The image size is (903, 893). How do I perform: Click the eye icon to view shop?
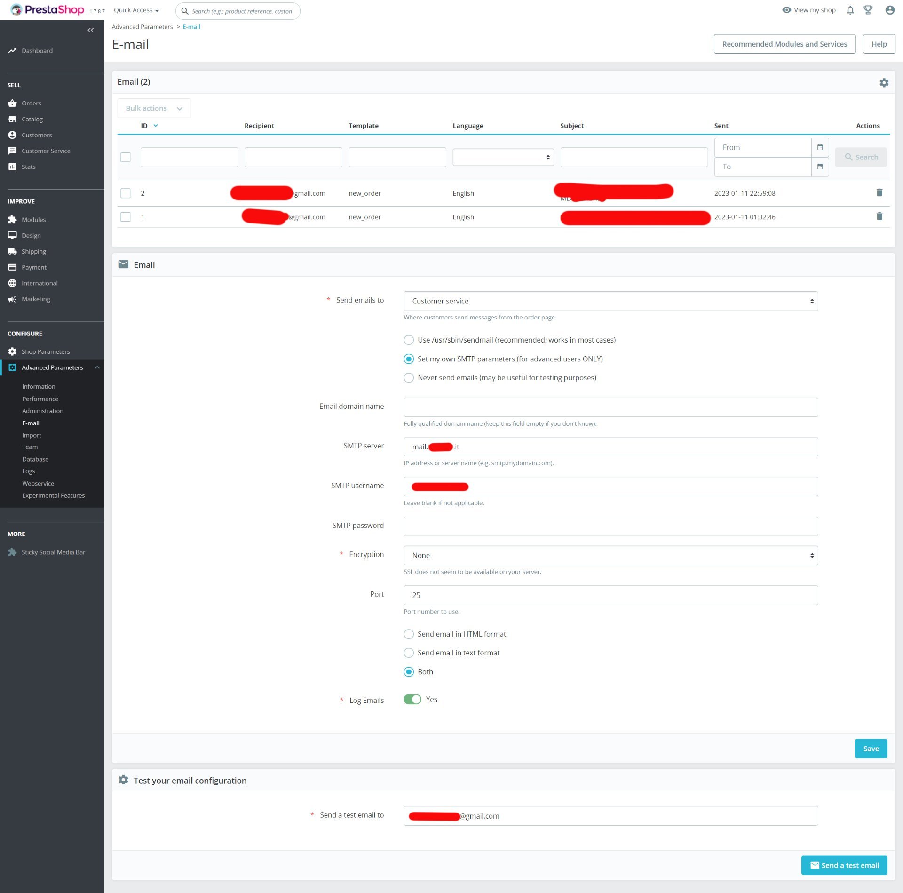[786, 10]
